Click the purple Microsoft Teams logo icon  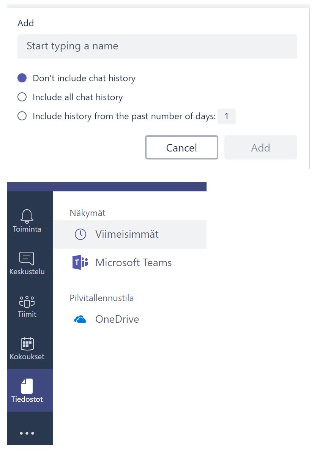point(80,263)
